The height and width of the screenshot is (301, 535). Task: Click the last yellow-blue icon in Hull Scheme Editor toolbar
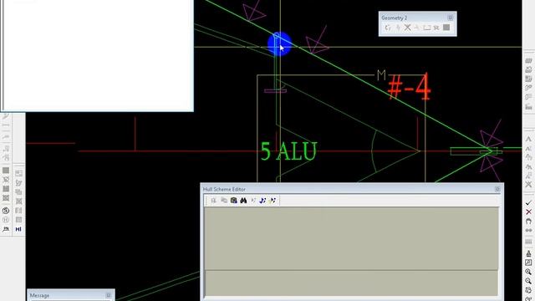(x=273, y=201)
